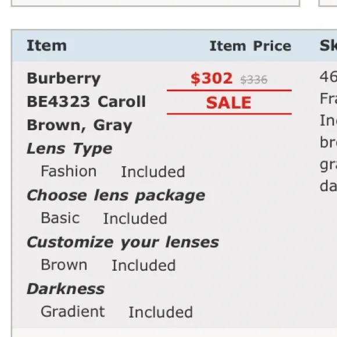Click Included next to Gradient
Screen dimensions: 337x337
click(x=160, y=312)
